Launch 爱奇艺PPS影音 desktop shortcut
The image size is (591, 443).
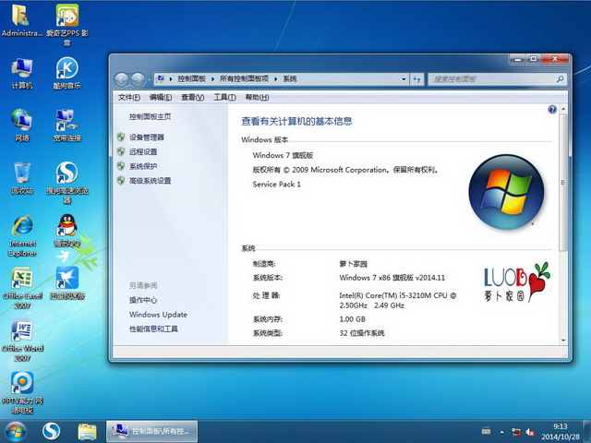(x=67, y=25)
